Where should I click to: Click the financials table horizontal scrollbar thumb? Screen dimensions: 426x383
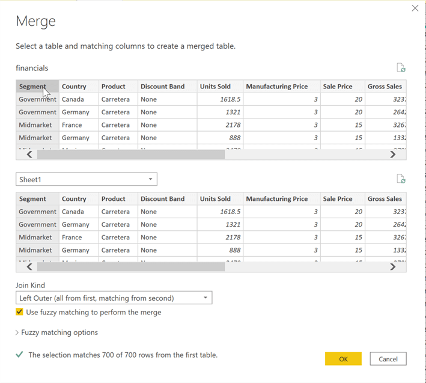(x=130, y=155)
